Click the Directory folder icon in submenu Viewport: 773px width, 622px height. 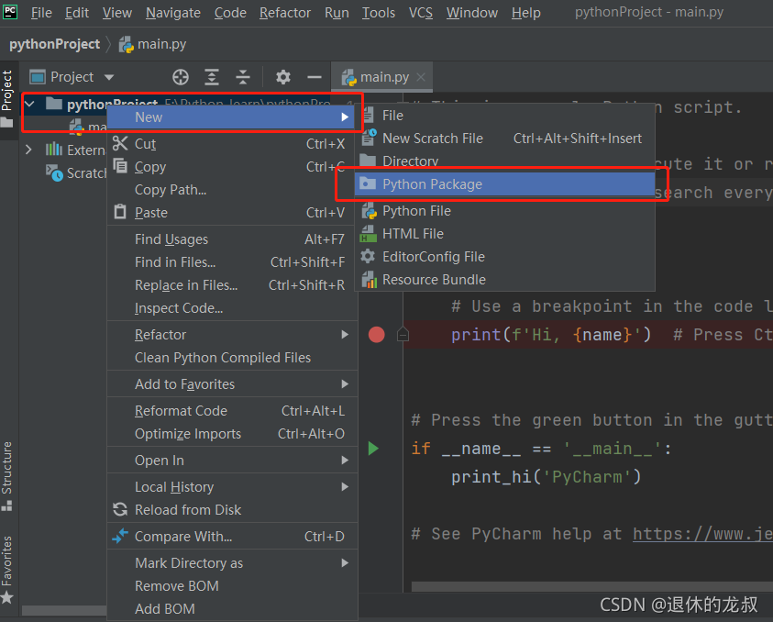368,161
